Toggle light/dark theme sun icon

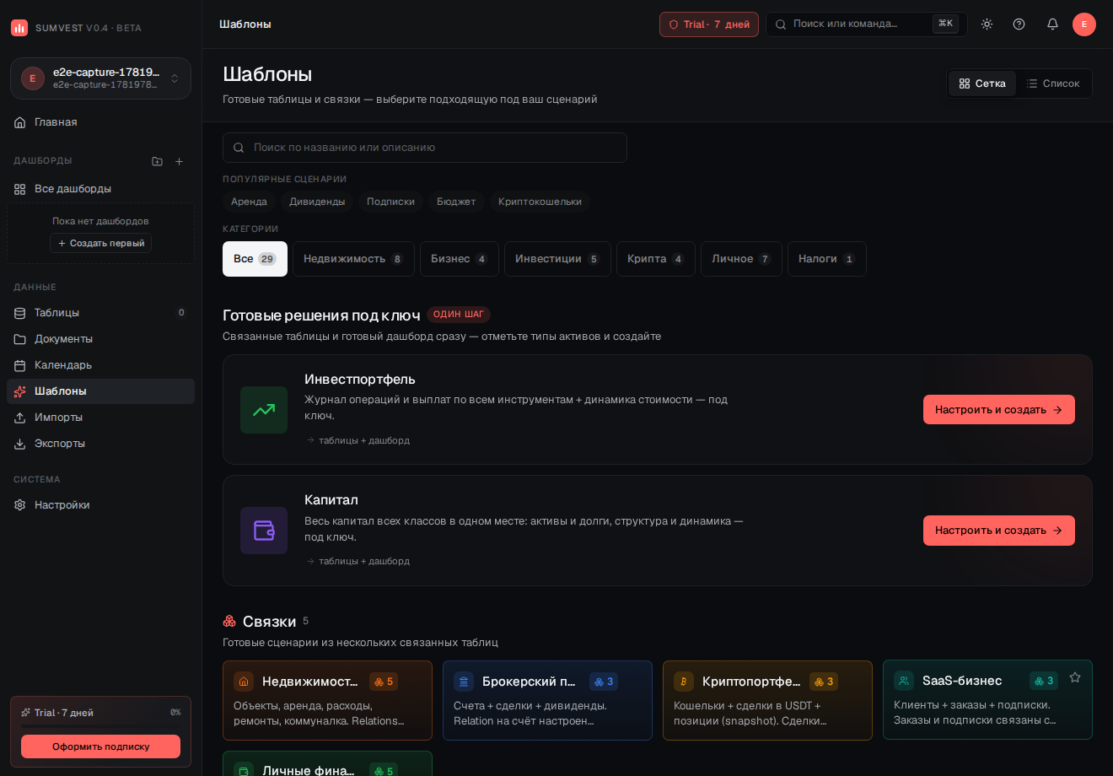(987, 24)
